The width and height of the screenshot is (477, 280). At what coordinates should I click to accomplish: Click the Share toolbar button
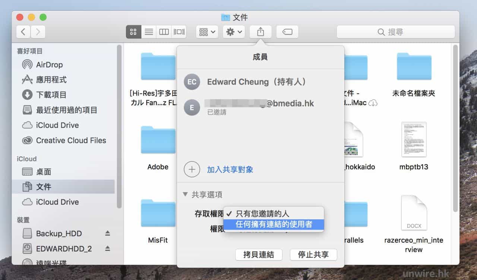click(x=260, y=32)
